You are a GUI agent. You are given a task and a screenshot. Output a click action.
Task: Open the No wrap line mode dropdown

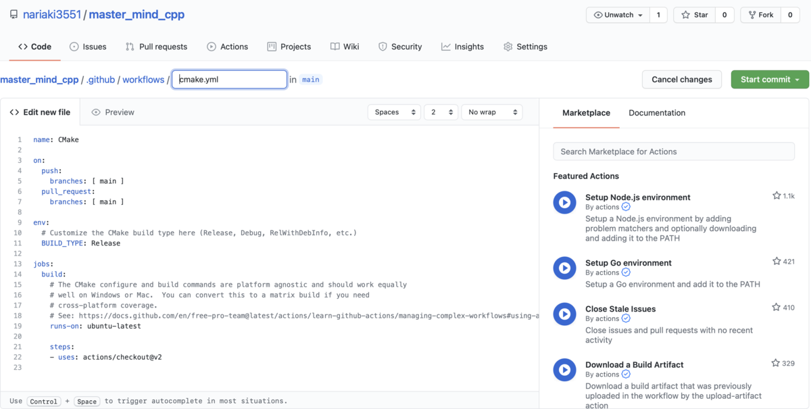pos(492,112)
